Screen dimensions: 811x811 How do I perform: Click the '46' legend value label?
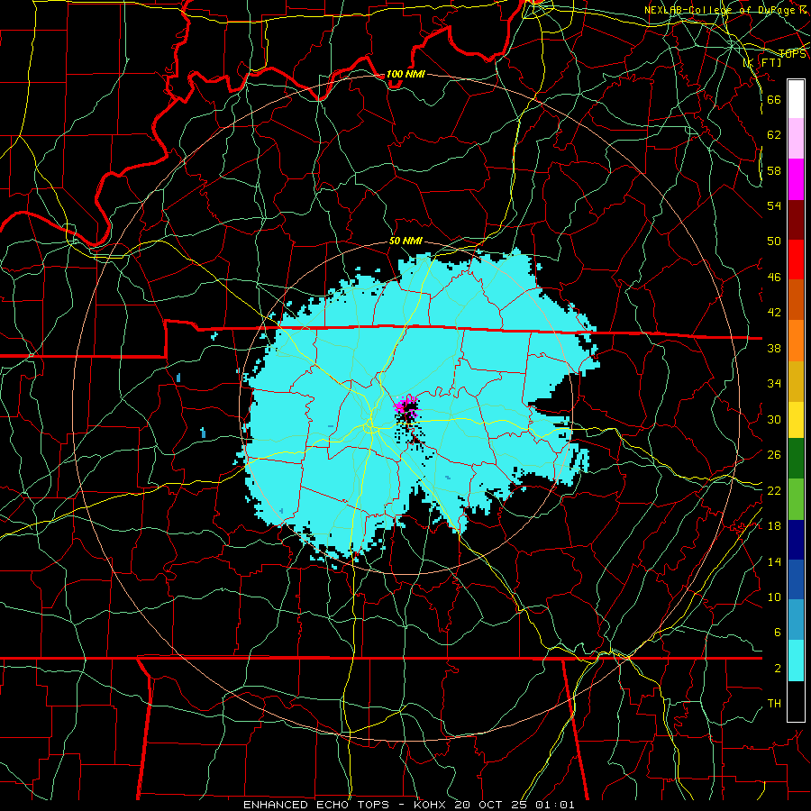pos(774,278)
